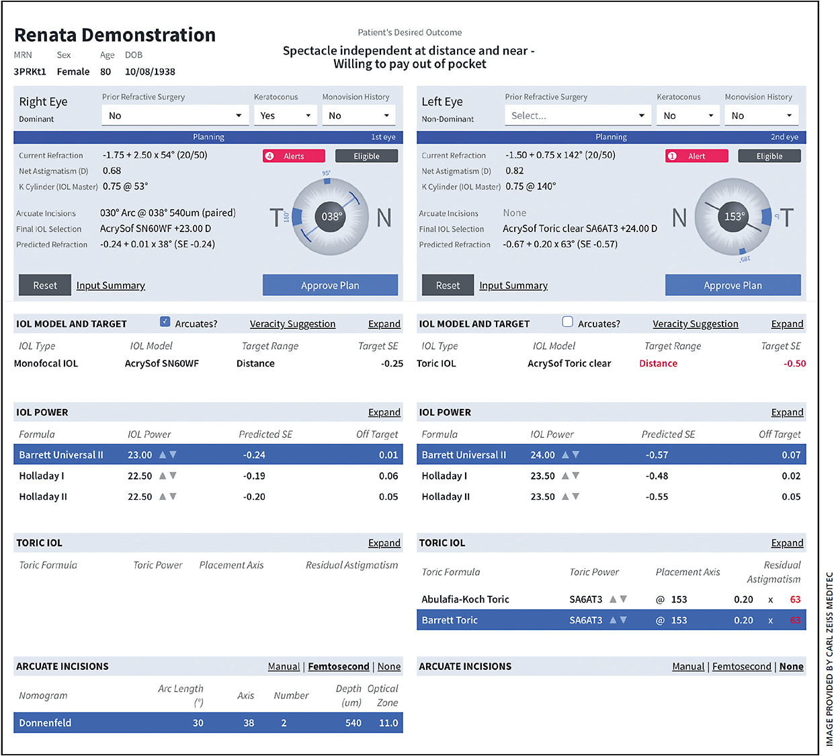The image size is (834, 756).
Task: Open right eye Alerts badge
Action: point(294,156)
